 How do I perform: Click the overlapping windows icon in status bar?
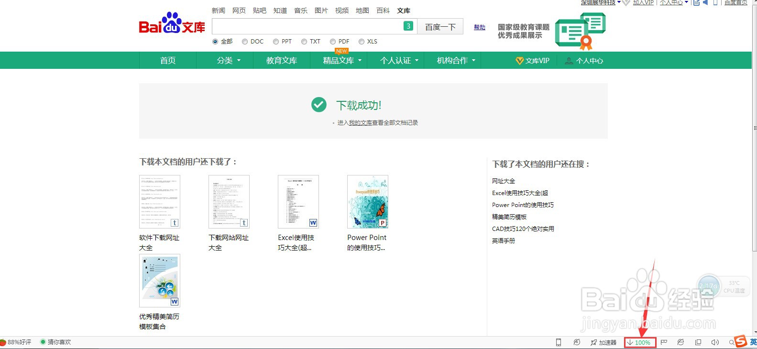698,342
